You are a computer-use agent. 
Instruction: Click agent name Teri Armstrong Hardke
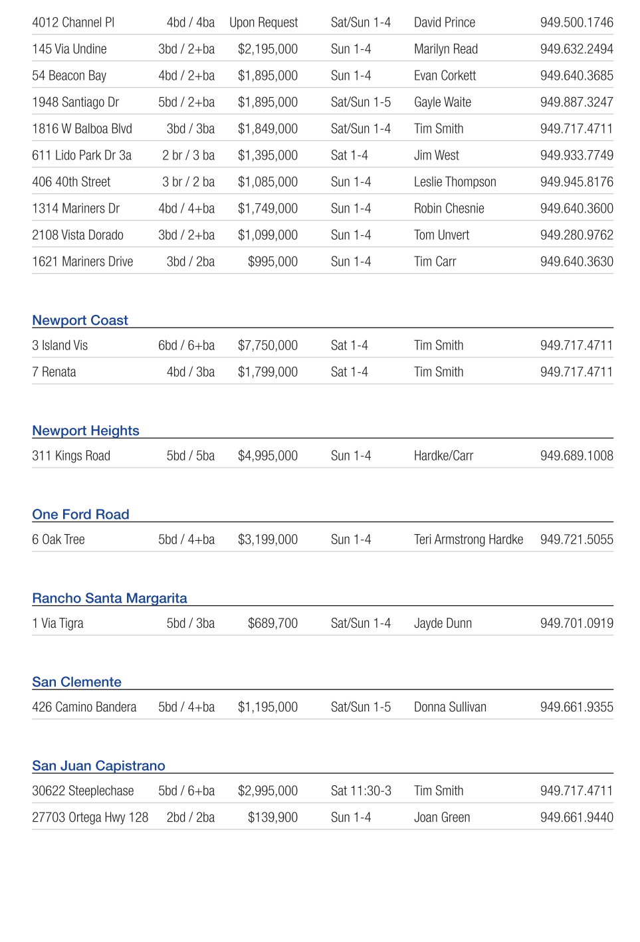468,539
